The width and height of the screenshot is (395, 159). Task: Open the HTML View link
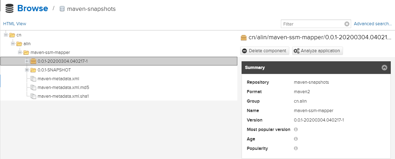15,24
